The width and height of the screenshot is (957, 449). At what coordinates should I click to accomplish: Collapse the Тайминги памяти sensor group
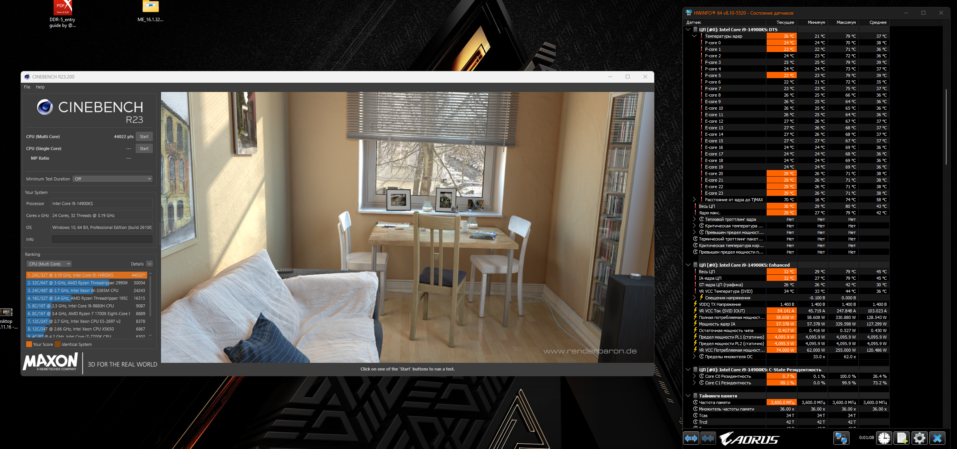click(688, 396)
